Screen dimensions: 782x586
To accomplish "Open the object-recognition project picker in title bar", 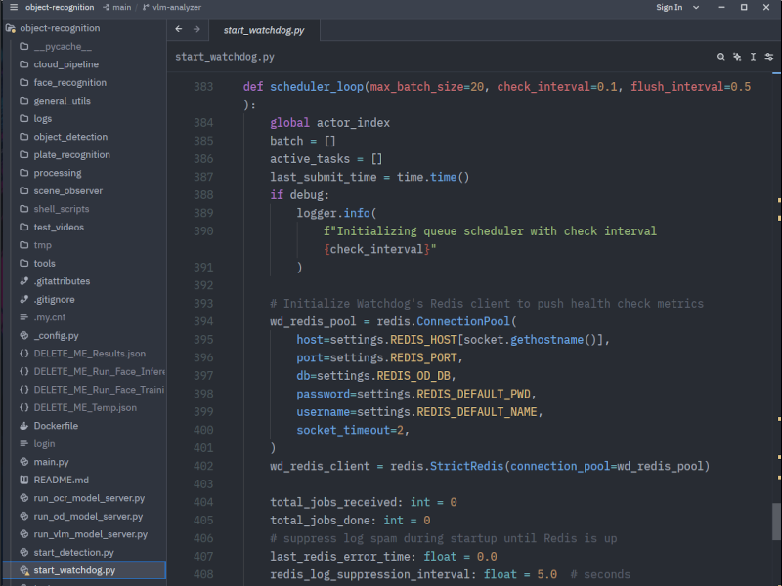I will 60,7.
